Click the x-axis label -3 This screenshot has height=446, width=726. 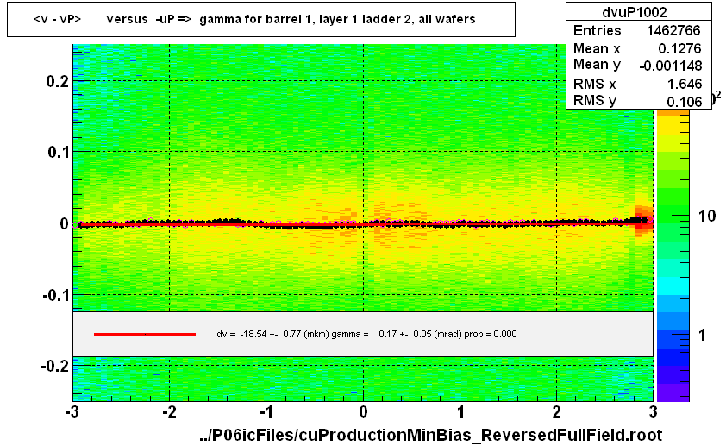click(71, 411)
